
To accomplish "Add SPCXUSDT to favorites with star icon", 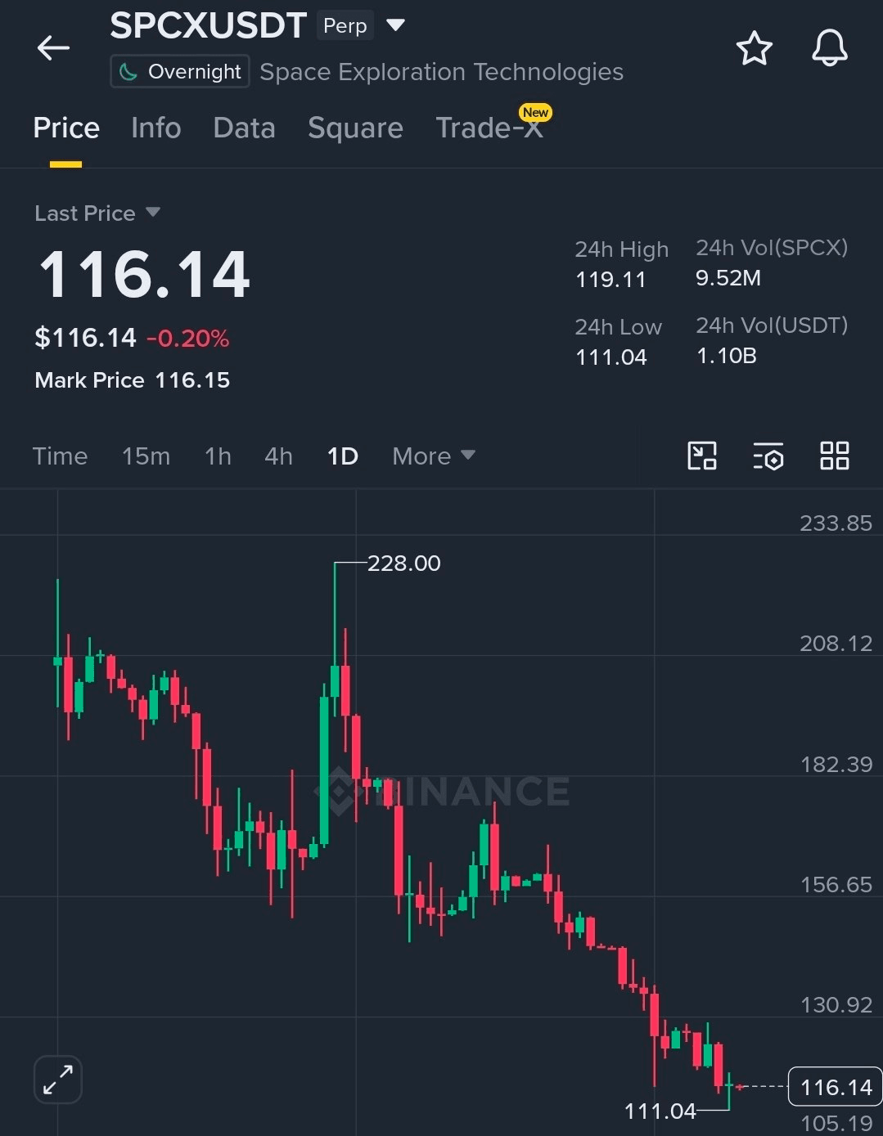I will point(754,48).
